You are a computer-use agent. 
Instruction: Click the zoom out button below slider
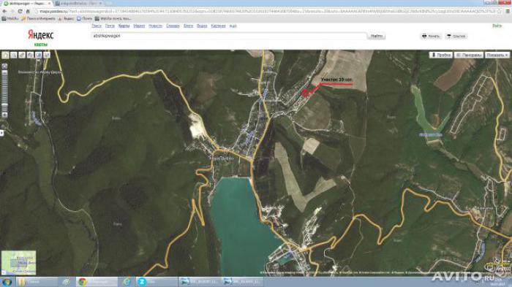(x=4, y=115)
